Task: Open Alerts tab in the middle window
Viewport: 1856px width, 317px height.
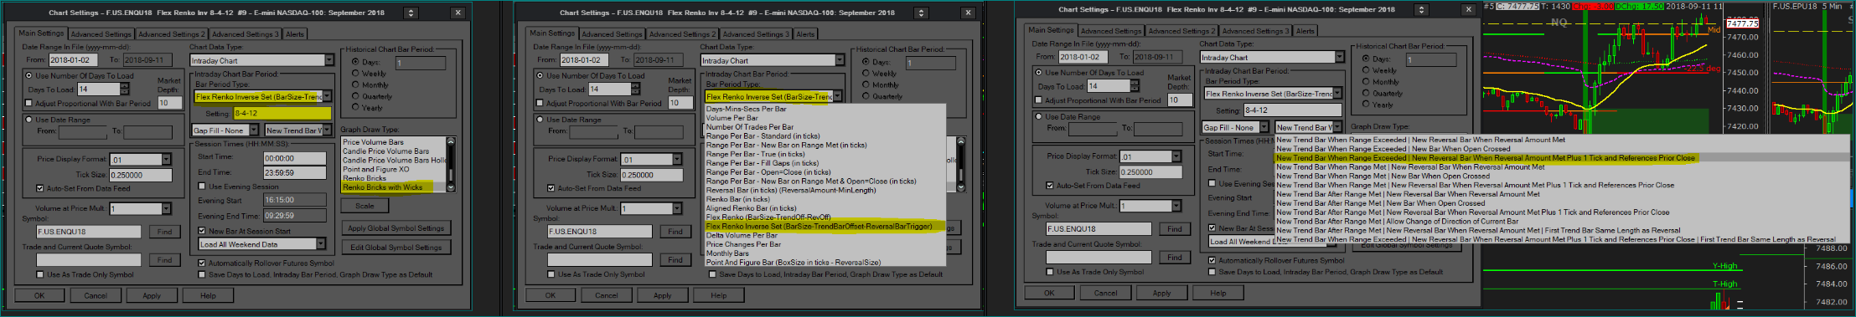Action: point(805,34)
